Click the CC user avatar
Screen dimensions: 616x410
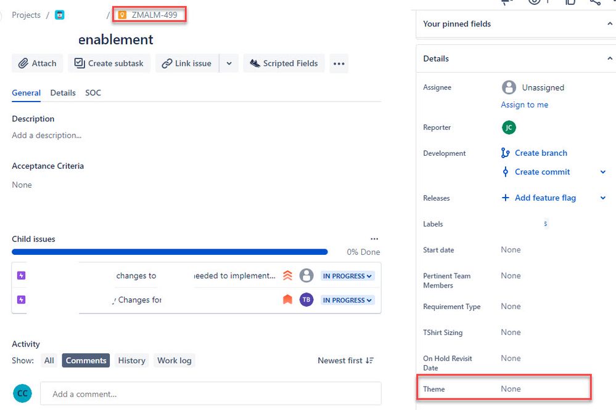[22, 393]
